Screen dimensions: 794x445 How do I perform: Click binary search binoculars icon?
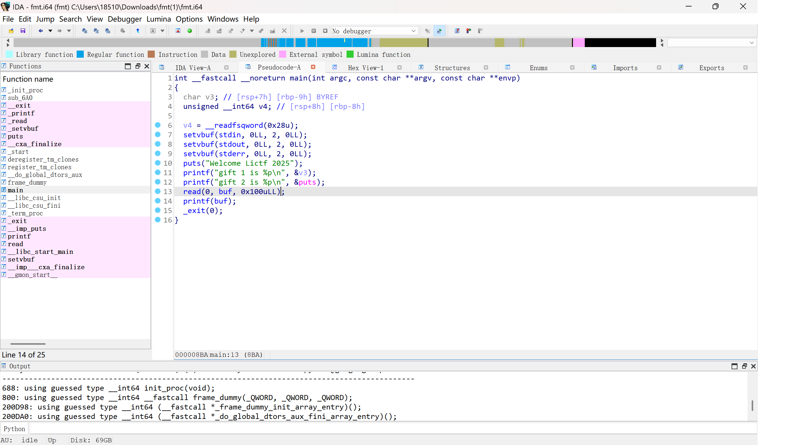(x=107, y=31)
